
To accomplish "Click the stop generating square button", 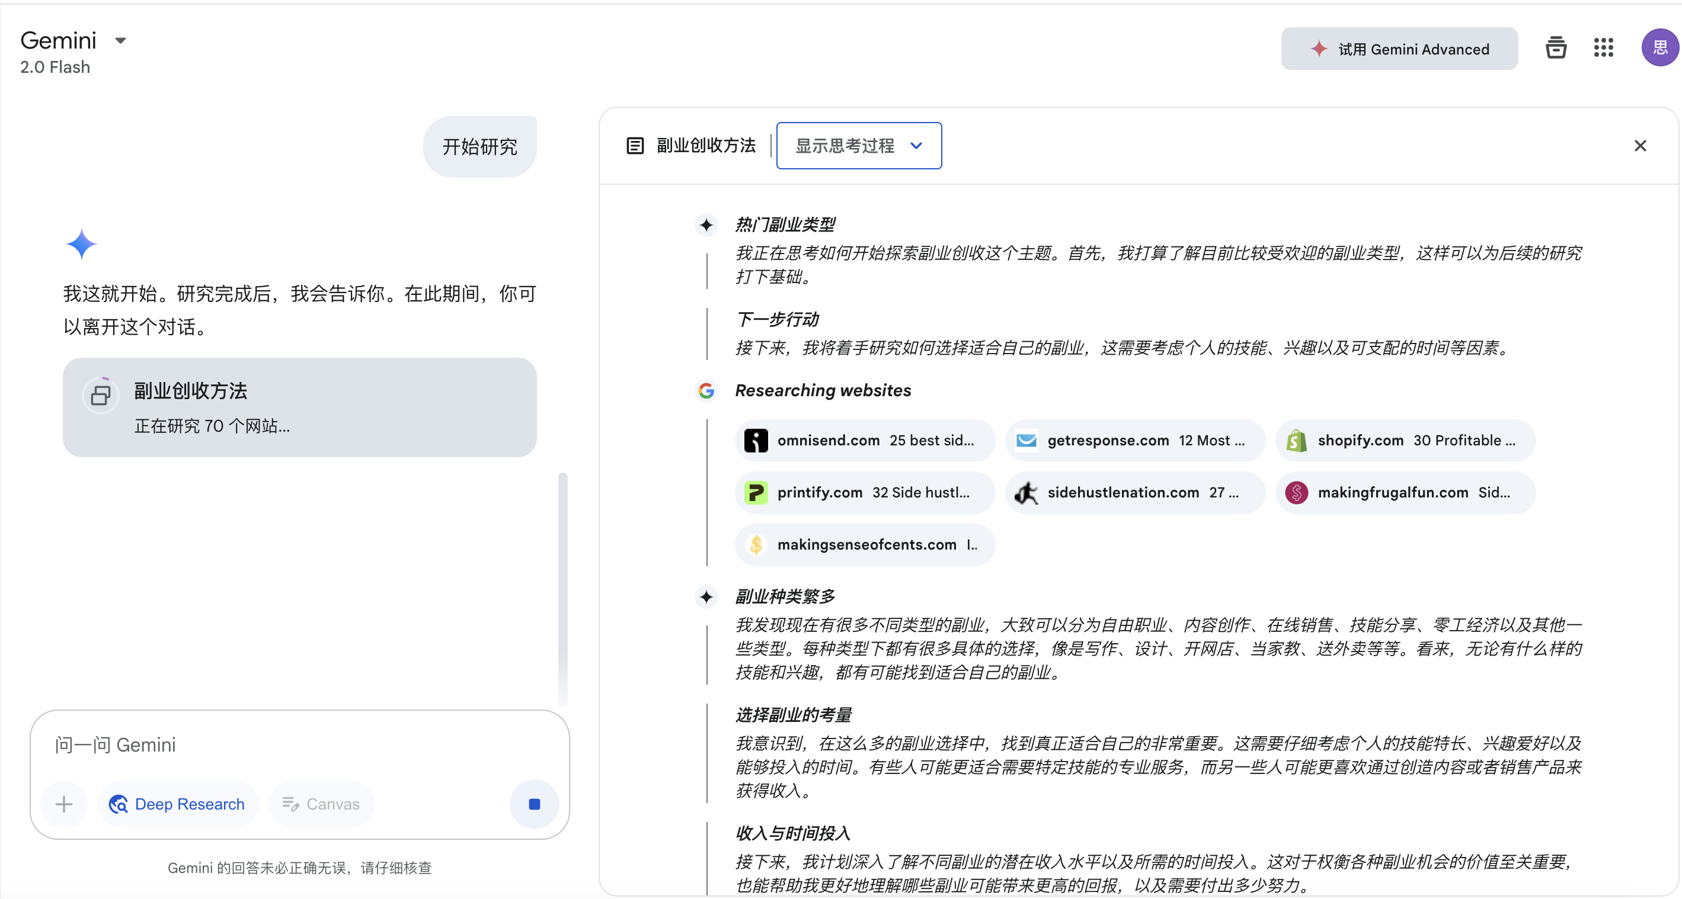I will point(533,804).
